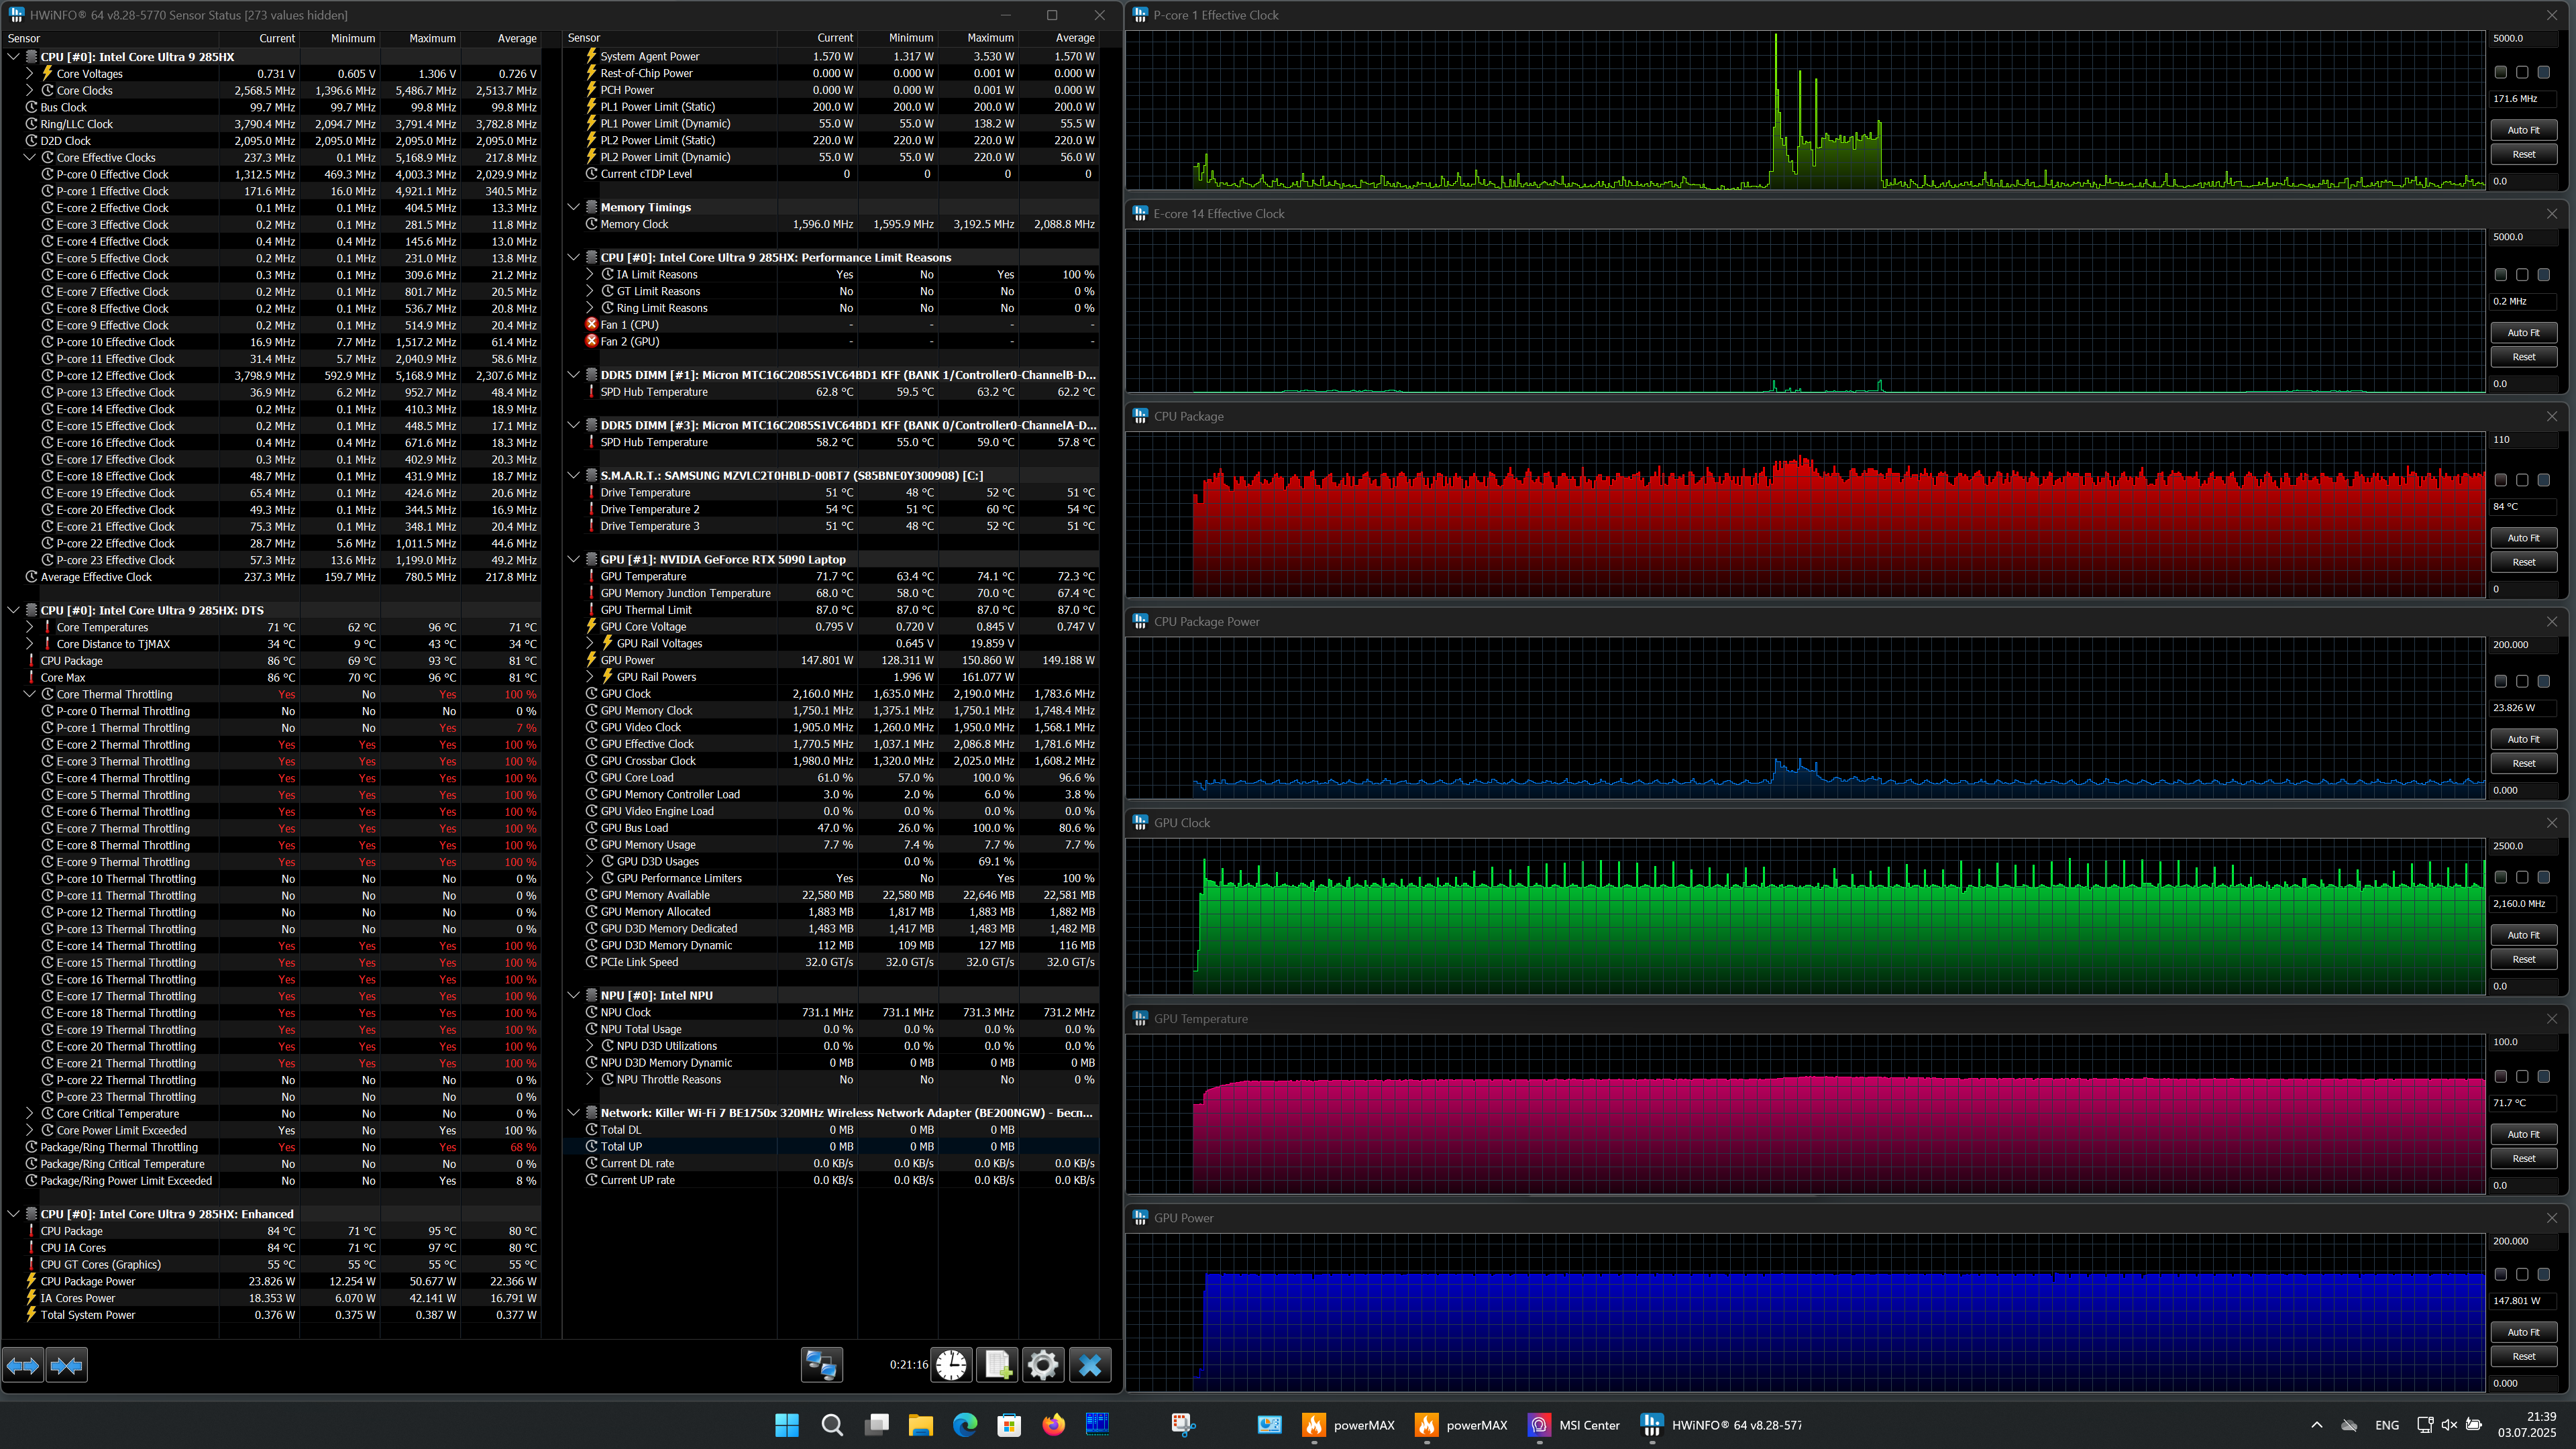Collapse the NVIDIA GeForce RTX 5090 Laptop section
This screenshot has height=1449, width=2576.
point(574,559)
